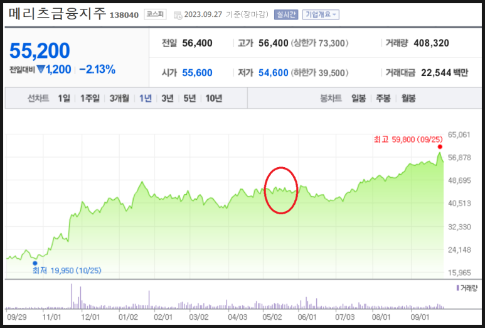The width and height of the screenshot is (485, 328).
Task: Click the 09/01 x-axis date label
Action: (x=420, y=317)
